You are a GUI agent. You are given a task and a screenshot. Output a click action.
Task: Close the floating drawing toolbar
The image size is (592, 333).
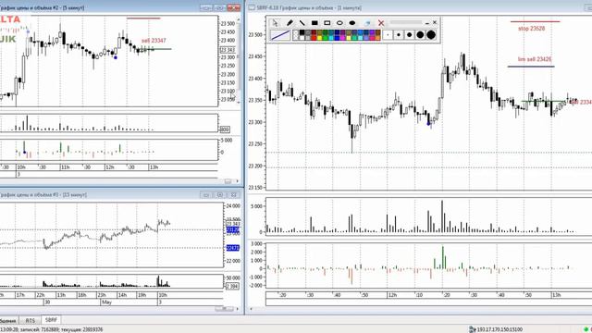pos(435,22)
